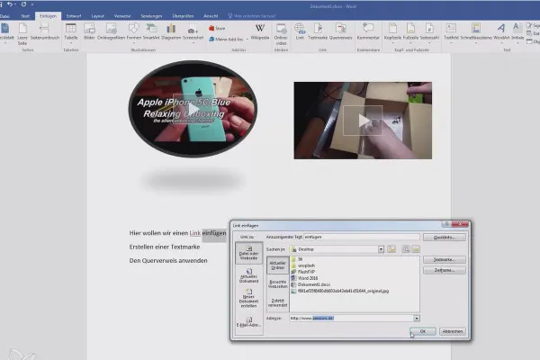Viewport: 540px width, 360px height.
Task: Play the iPhone 5C Blue unboxing video
Action: (x=193, y=110)
